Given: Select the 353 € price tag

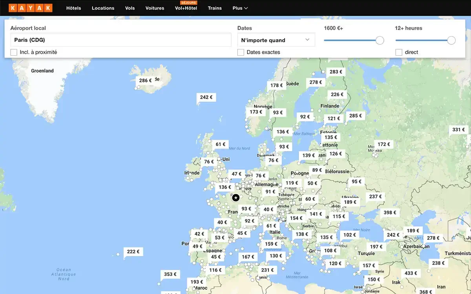Looking at the screenshot, I should coord(170,274).
